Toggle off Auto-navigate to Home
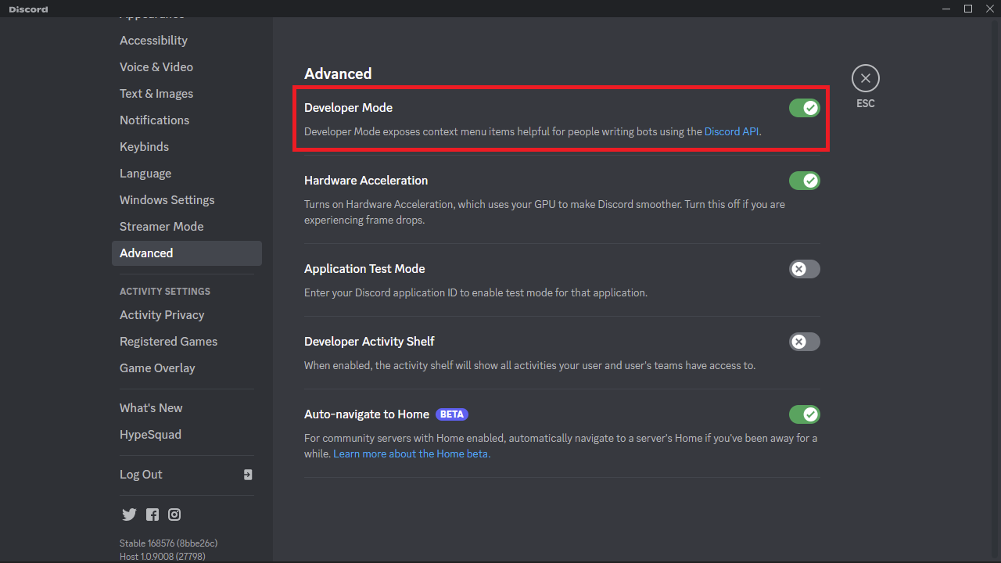 [805, 414]
